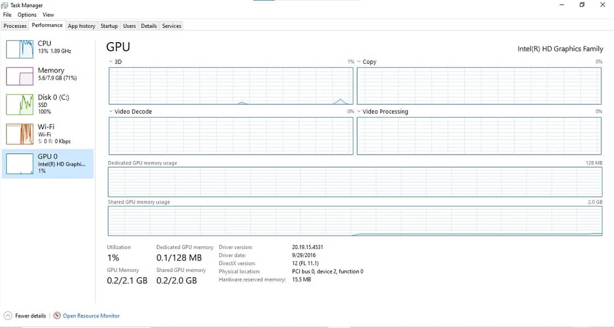Open the Video Decode engine dropdown

coord(111,112)
